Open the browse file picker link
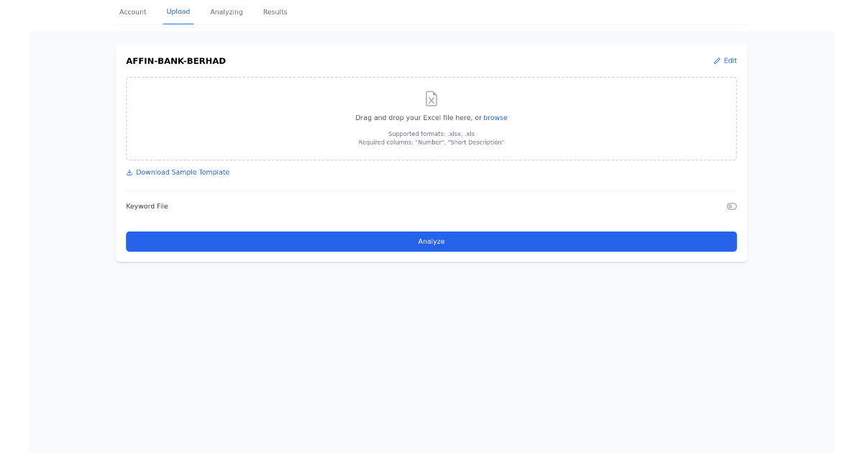 pyautogui.click(x=496, y=117)
